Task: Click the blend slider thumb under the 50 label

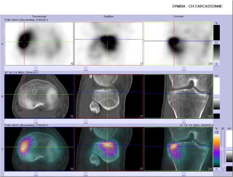Action: click(x=222, y=149)
